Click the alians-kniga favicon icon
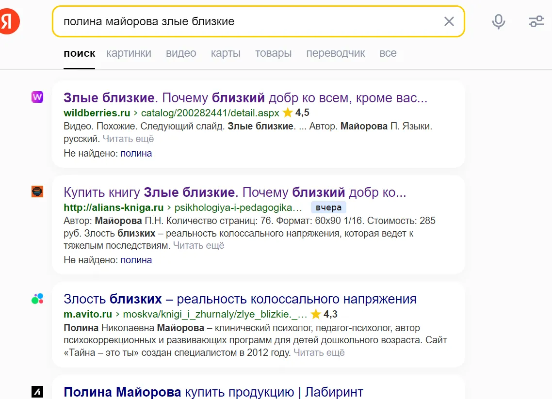The width and height of the screenshot is (552, 399). (x=37, y=192)
